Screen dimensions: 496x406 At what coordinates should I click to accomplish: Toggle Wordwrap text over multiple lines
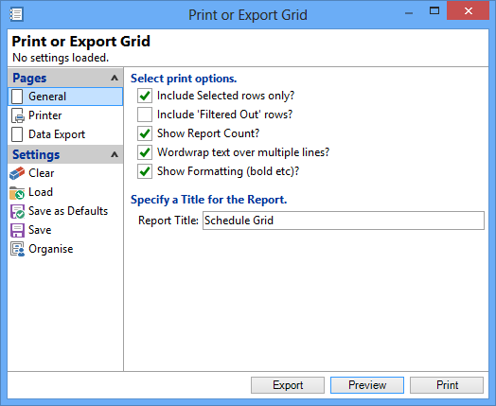click(x=145, y=152)
